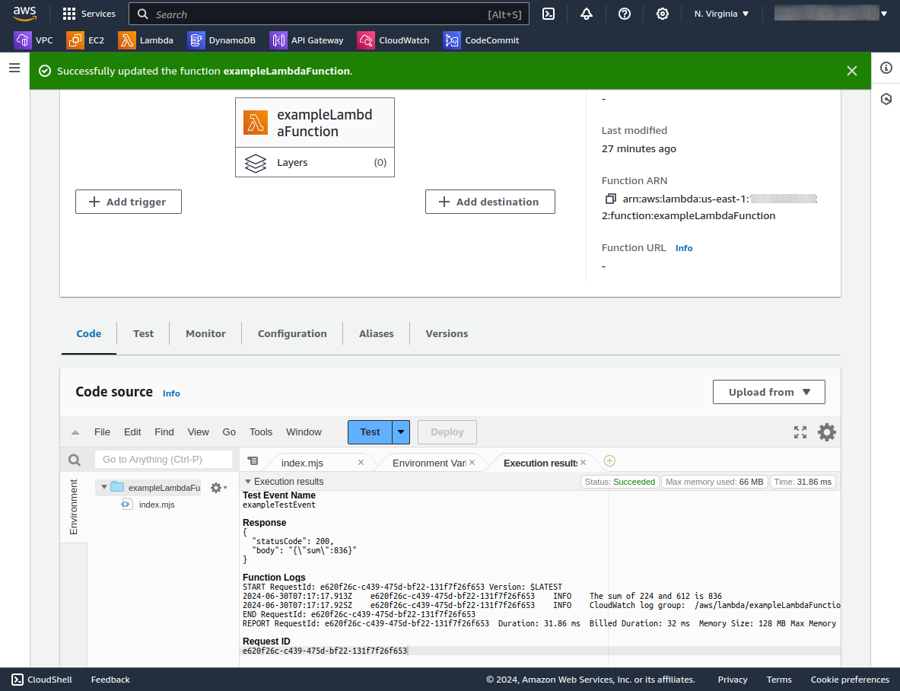This screenshot has width=900, height=691.
Task: Open the editor preferences gear icon
Action: [826, 431]
